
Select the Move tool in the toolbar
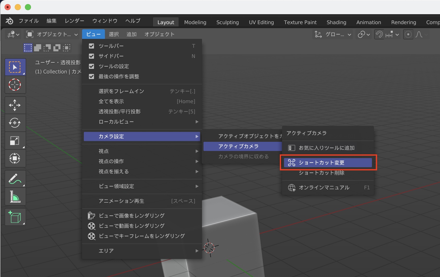(x=15, y=105)
